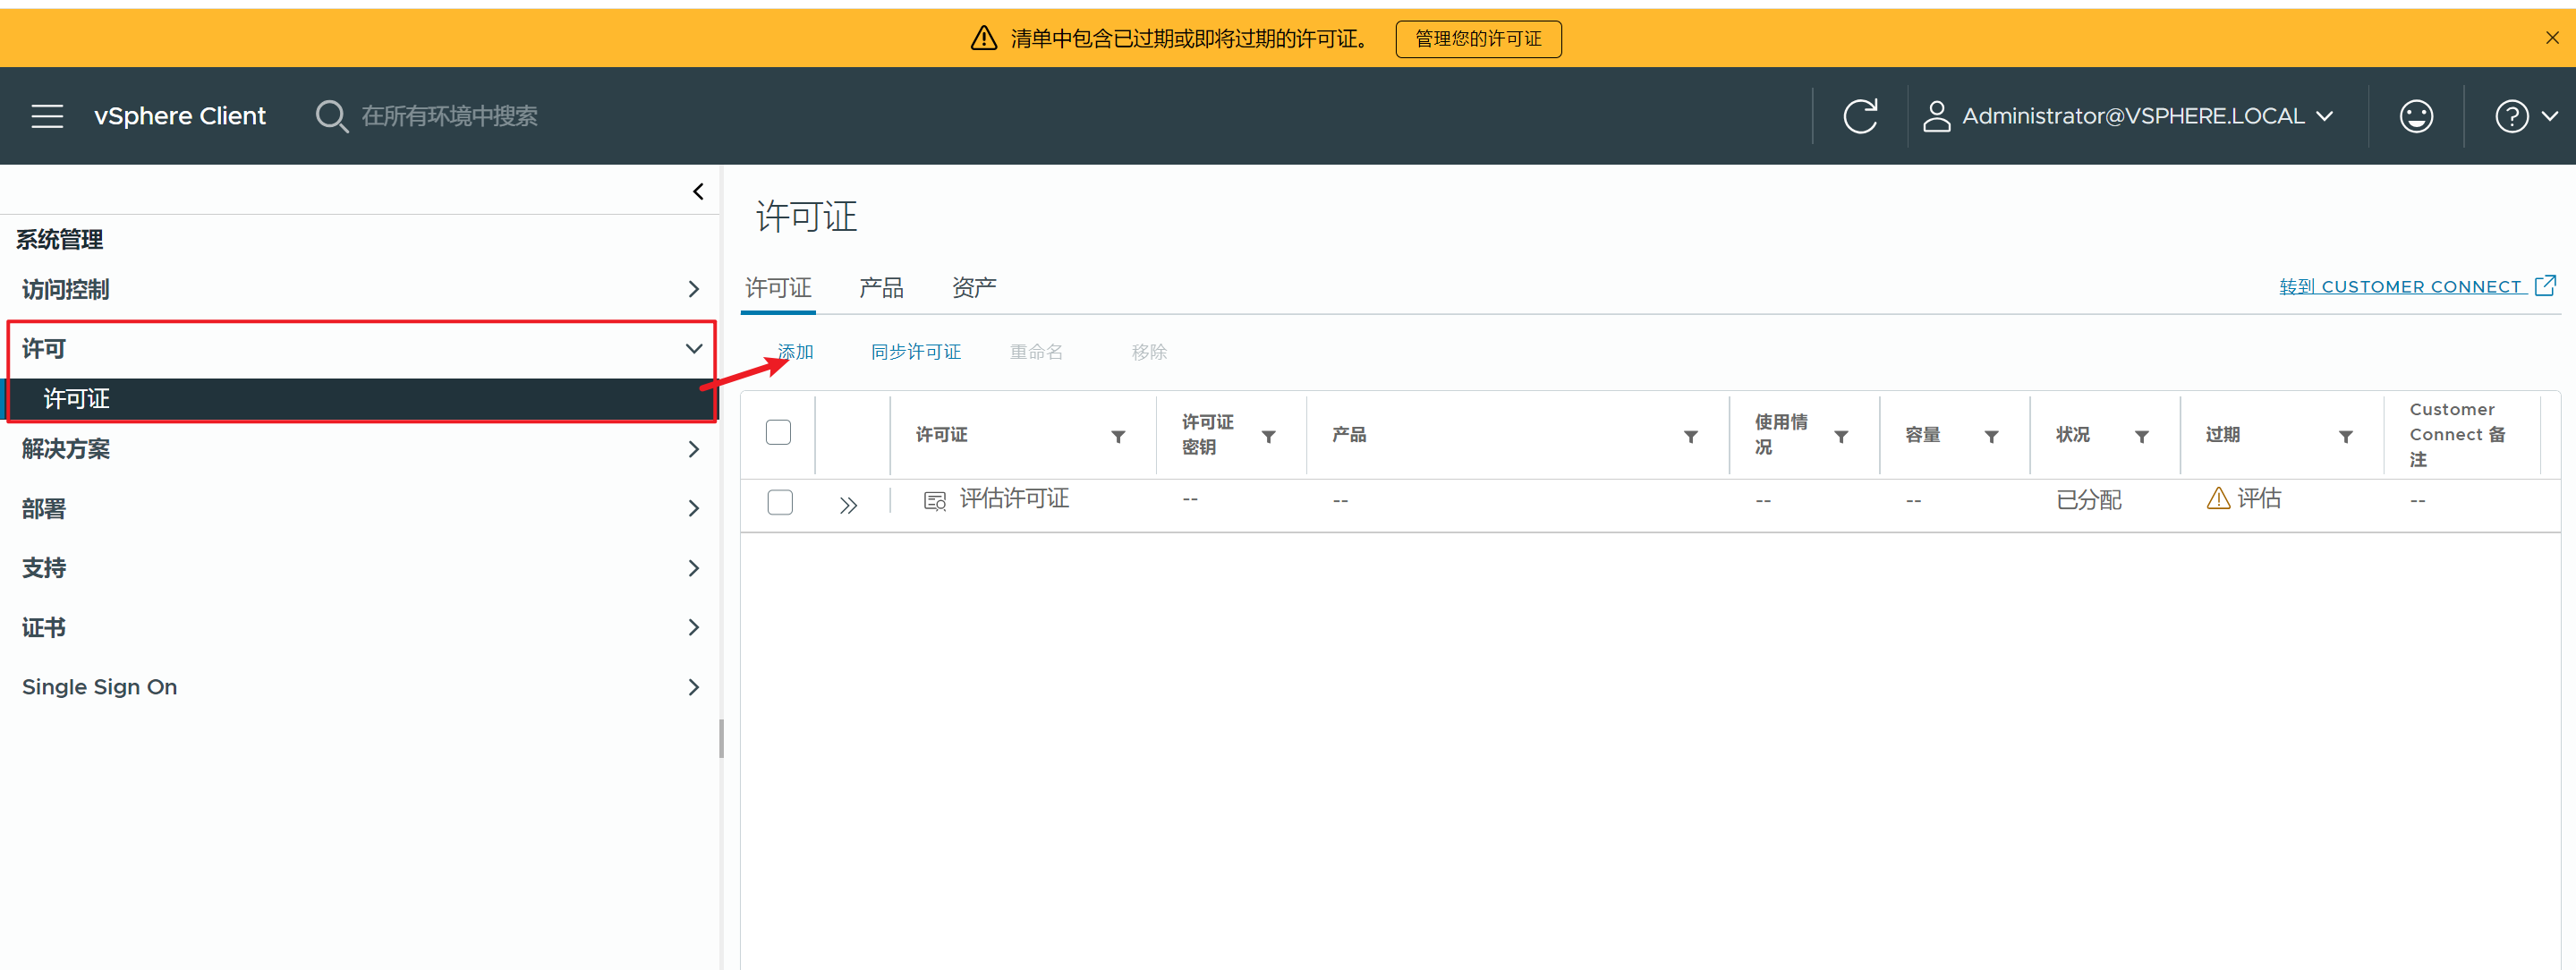Switch to the 产品 tab
The width and height of the screenshot is (2576, 970).
tap(880, 288)
